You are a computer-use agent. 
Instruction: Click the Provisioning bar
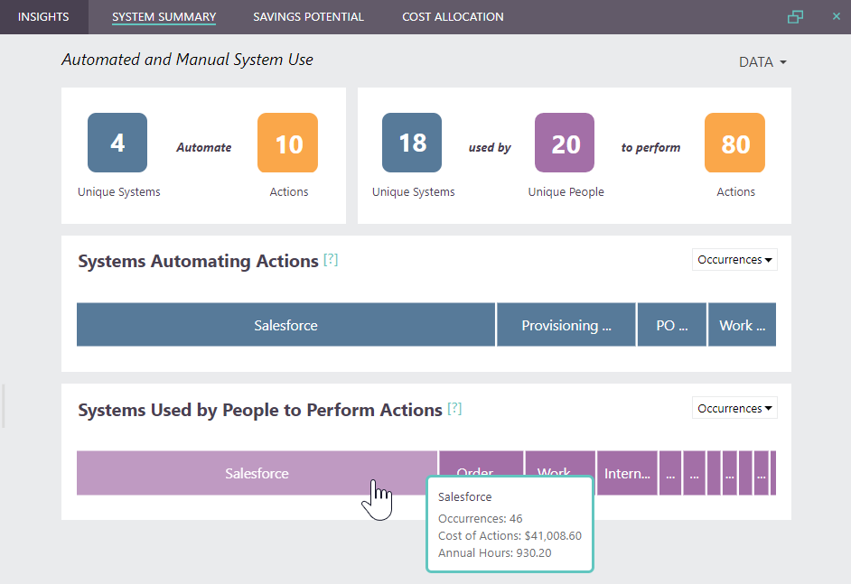pyautogui.click(x=566, y=324)
